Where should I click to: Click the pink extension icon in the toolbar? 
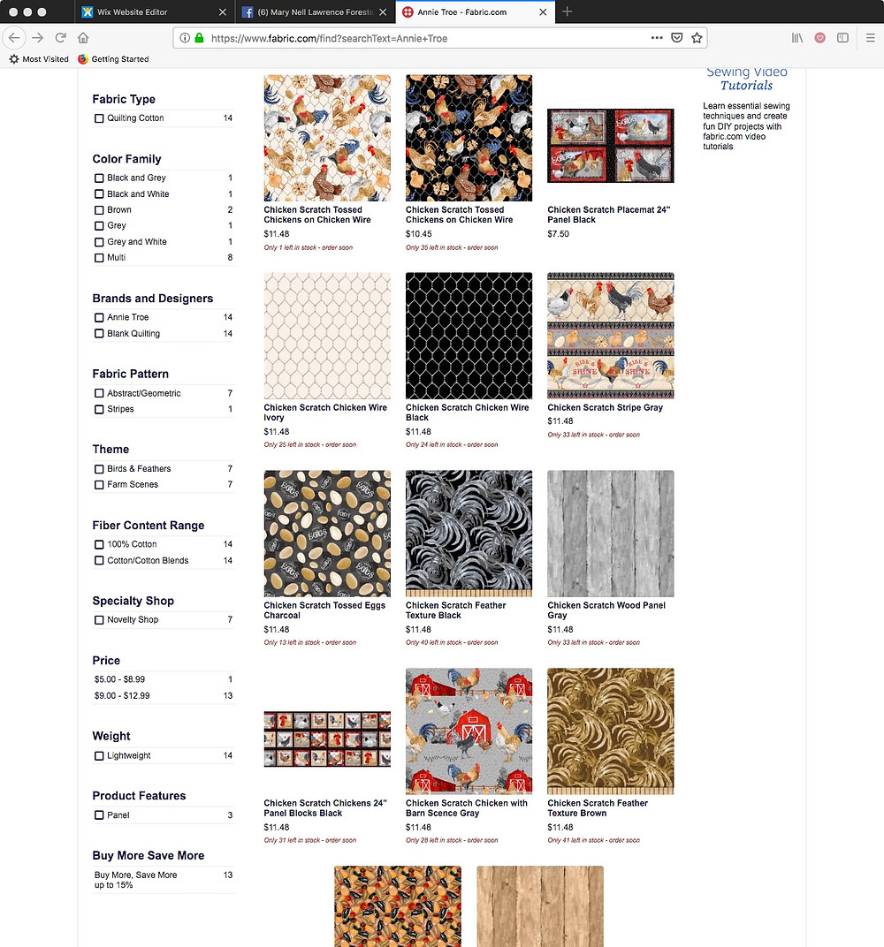(820, 38)
